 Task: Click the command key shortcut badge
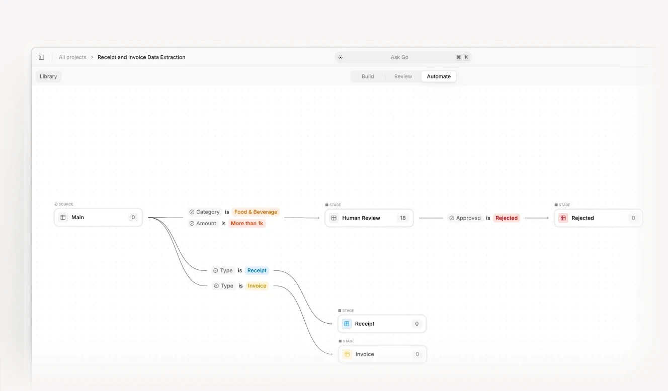(x=458, y=57)
